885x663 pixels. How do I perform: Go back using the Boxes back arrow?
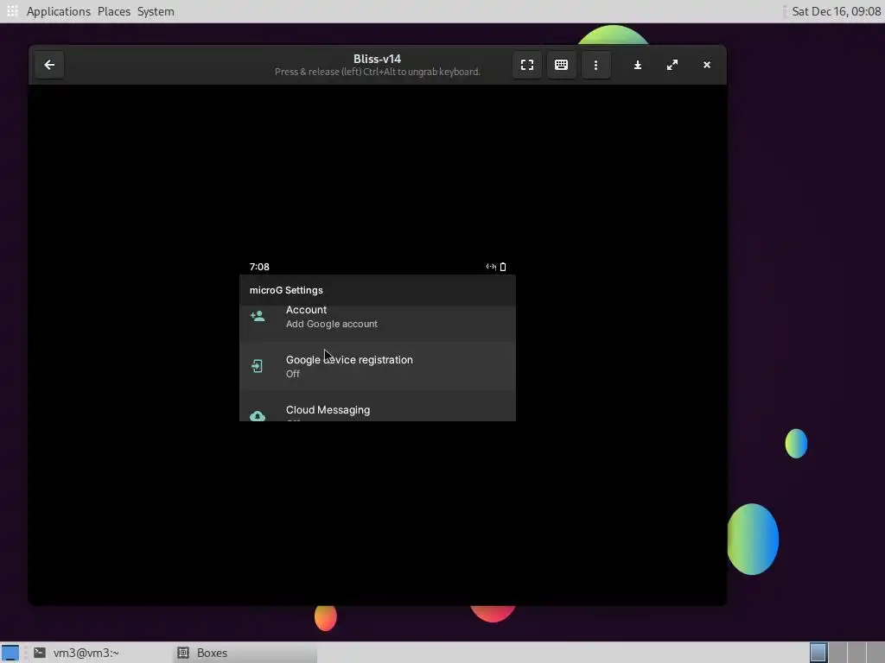click(49, 65)
